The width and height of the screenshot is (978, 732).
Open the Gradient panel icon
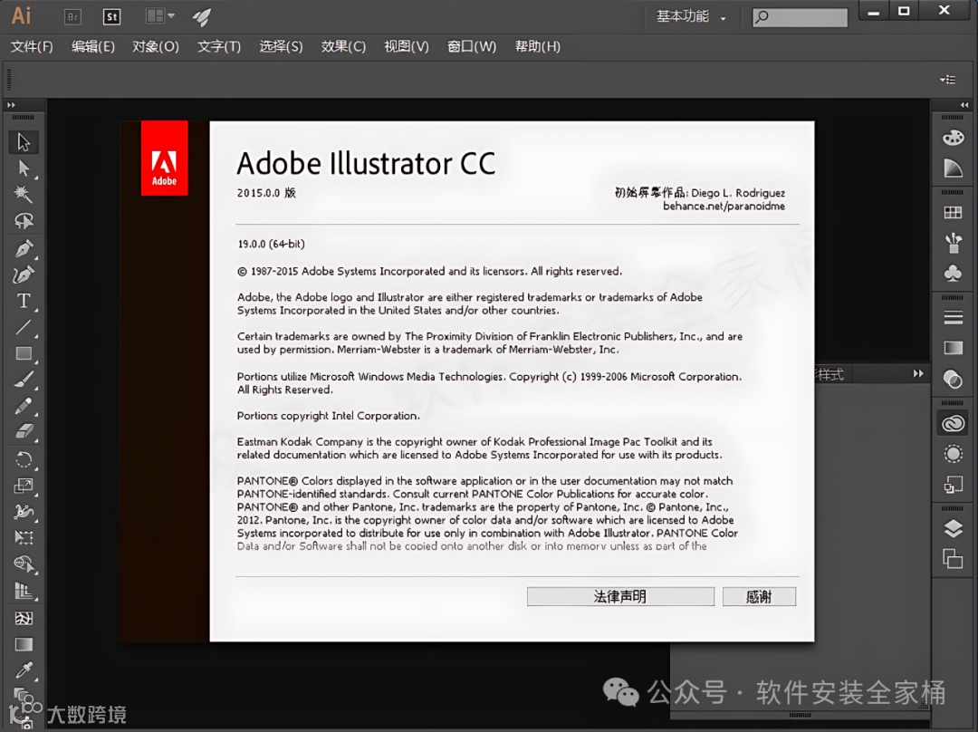[953, 348]
